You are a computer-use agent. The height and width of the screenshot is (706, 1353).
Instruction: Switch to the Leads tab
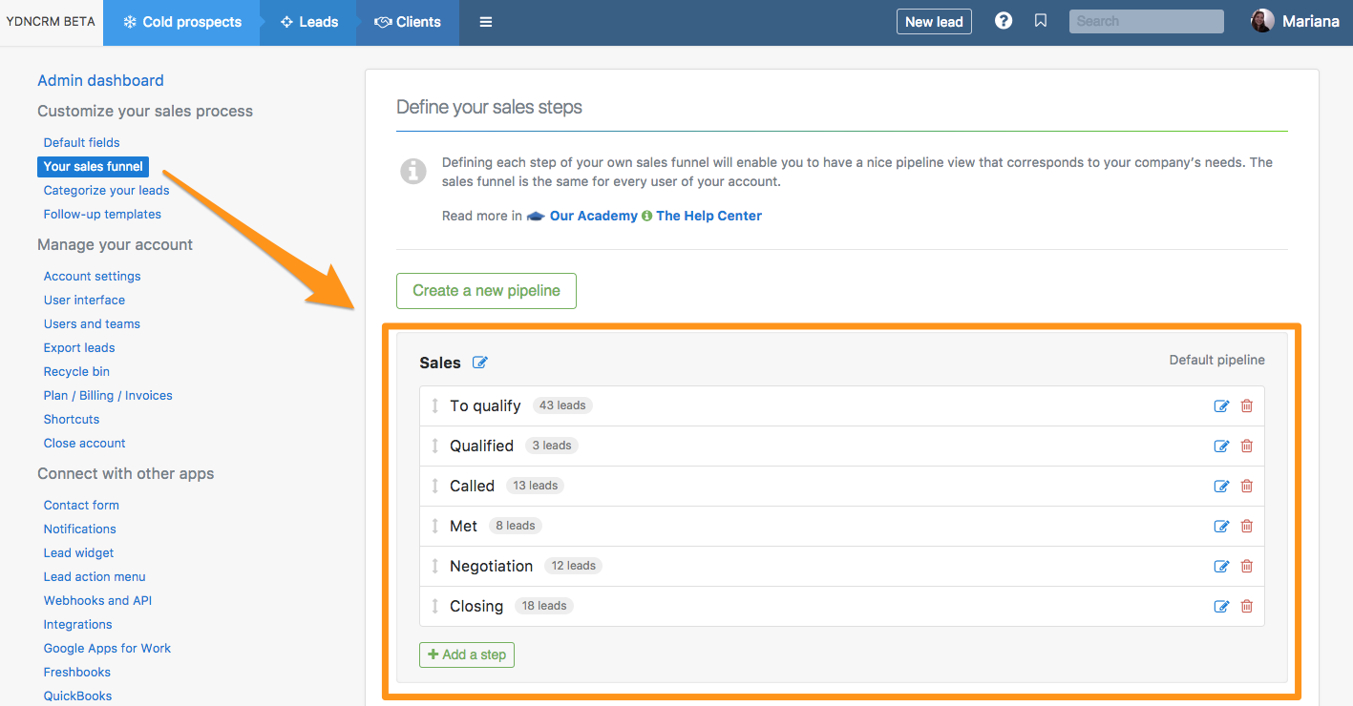click(308, 22)
